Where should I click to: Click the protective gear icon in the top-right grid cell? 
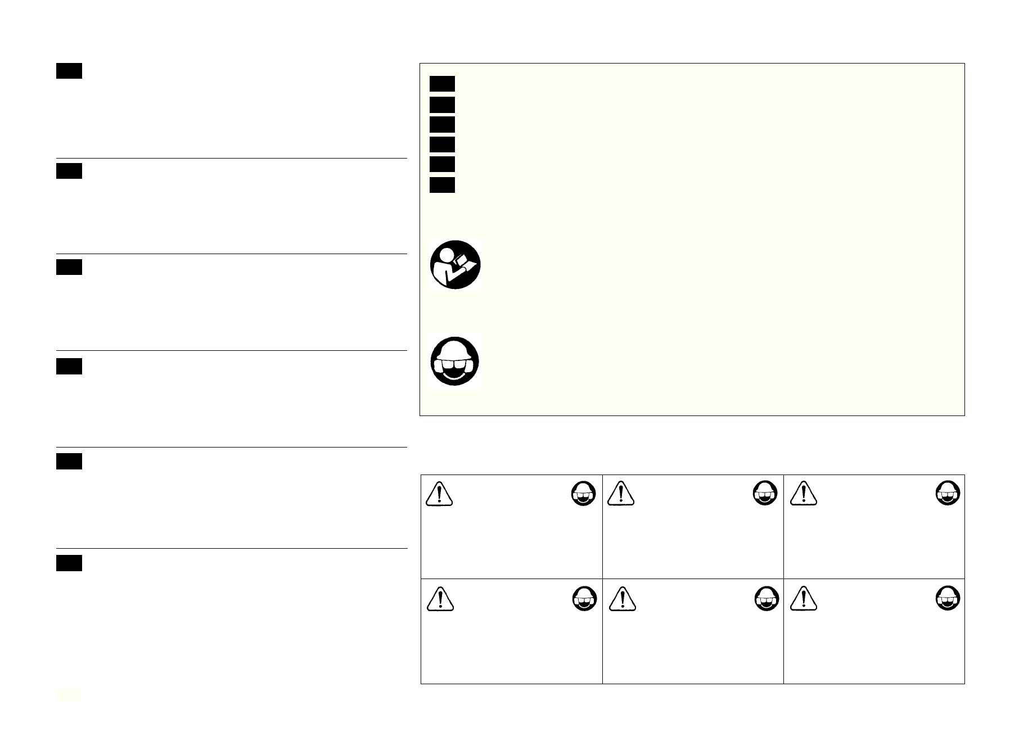[x=948, y=494]
